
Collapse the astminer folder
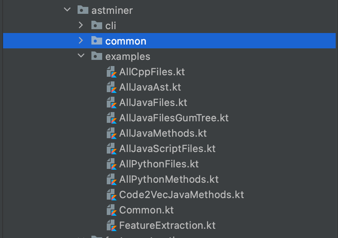(67, 10)
